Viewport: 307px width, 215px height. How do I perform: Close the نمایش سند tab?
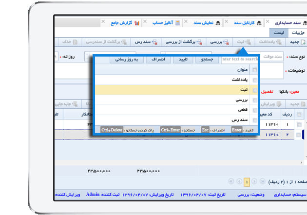186,21
